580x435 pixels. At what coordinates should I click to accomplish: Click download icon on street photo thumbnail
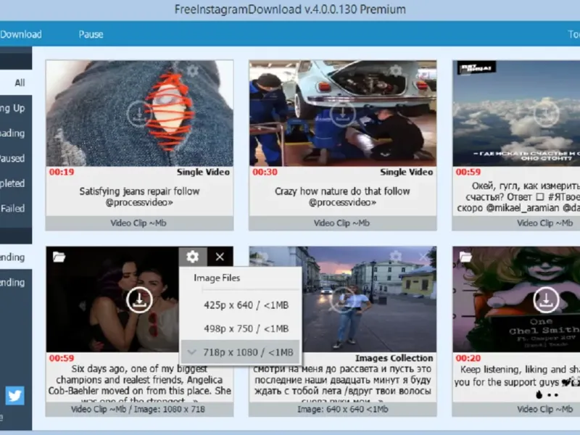click(x=342, y=300)
